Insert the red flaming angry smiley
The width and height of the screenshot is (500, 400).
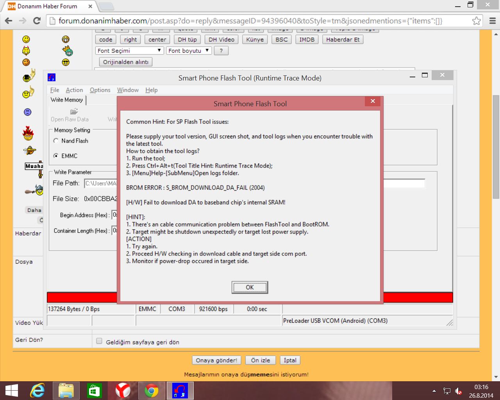28,133
